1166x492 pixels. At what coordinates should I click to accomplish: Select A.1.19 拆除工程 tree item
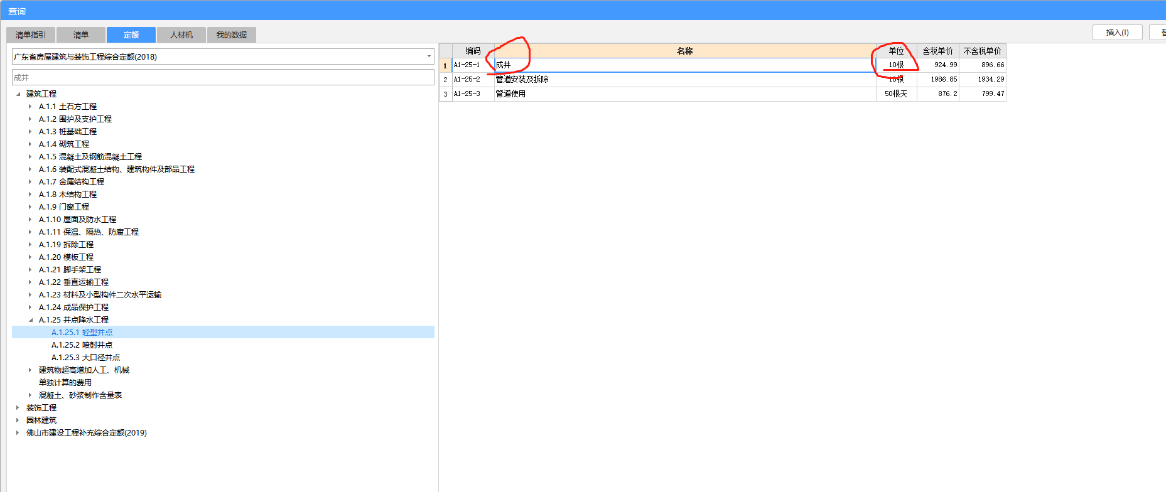click(66, 245)
